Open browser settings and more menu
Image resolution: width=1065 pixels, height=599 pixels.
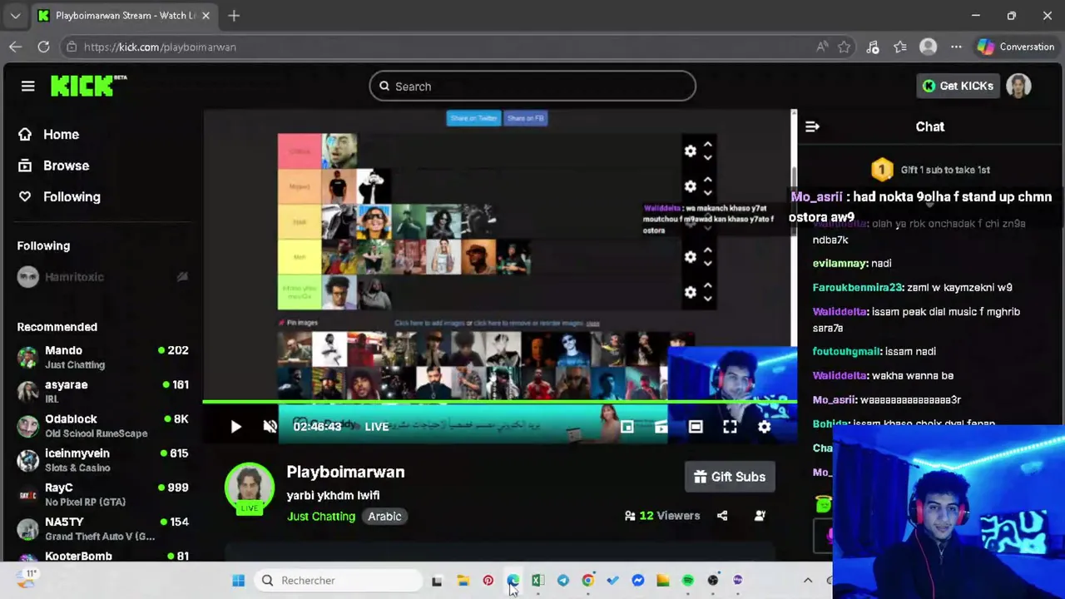click(x=956, y=47)
